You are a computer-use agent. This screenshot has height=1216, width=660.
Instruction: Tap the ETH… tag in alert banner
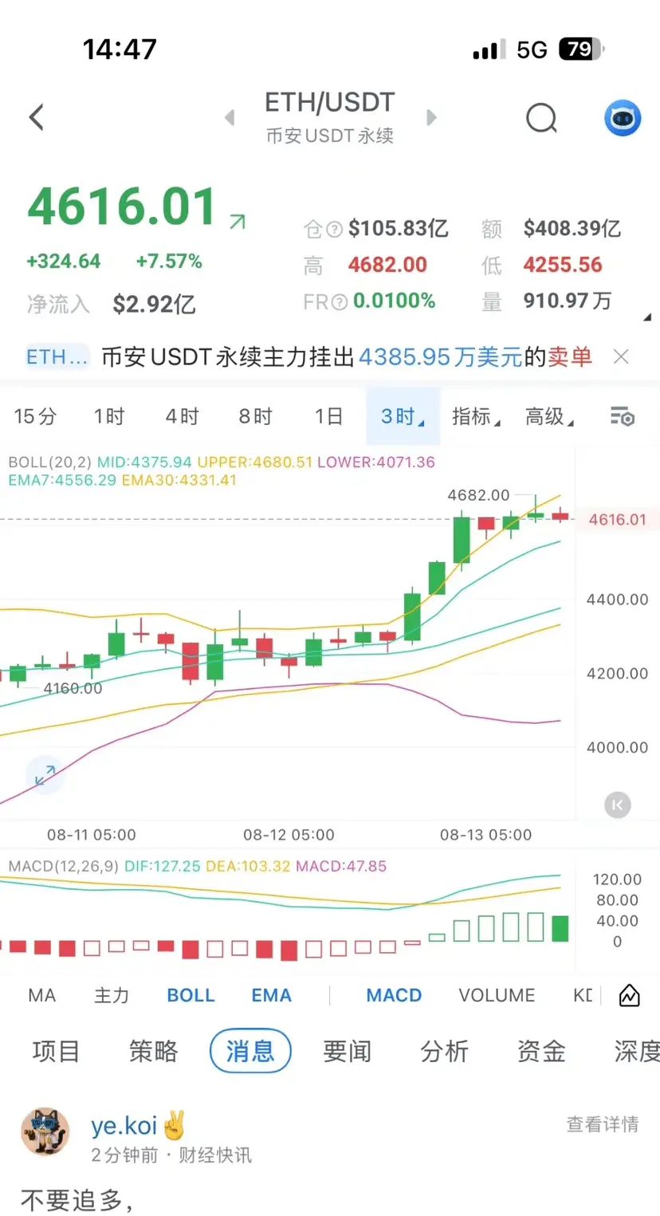pos(57,356)
